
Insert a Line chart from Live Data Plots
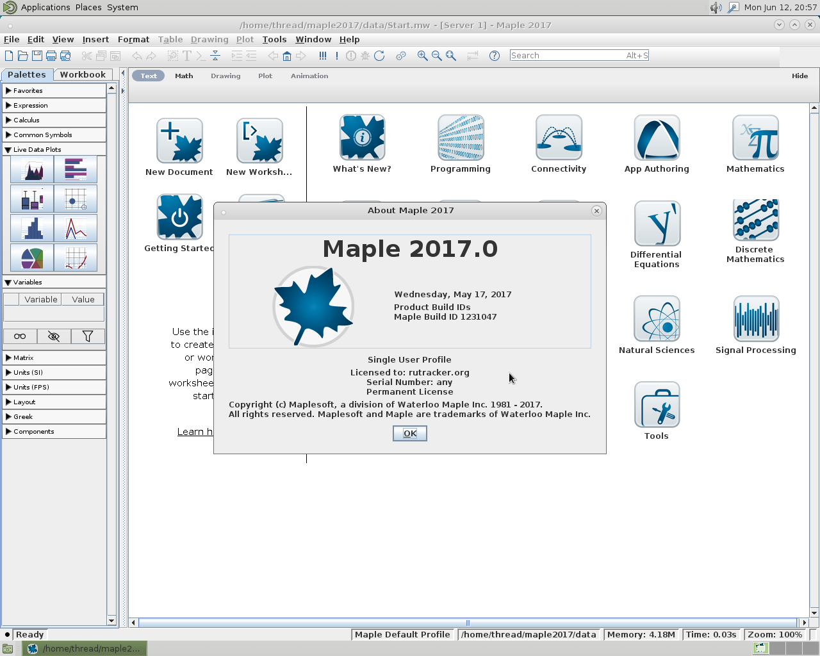[x=76, y=228]
